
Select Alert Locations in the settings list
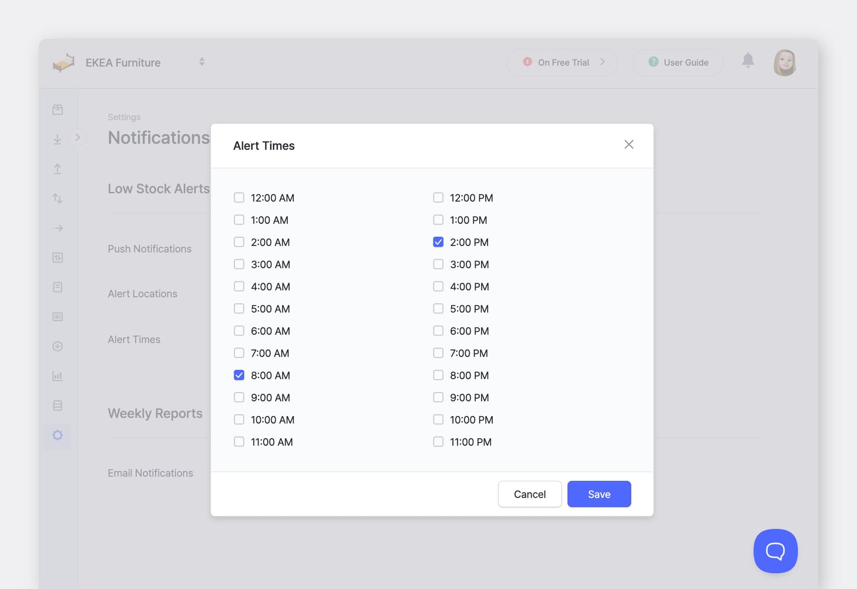(142, 293)
